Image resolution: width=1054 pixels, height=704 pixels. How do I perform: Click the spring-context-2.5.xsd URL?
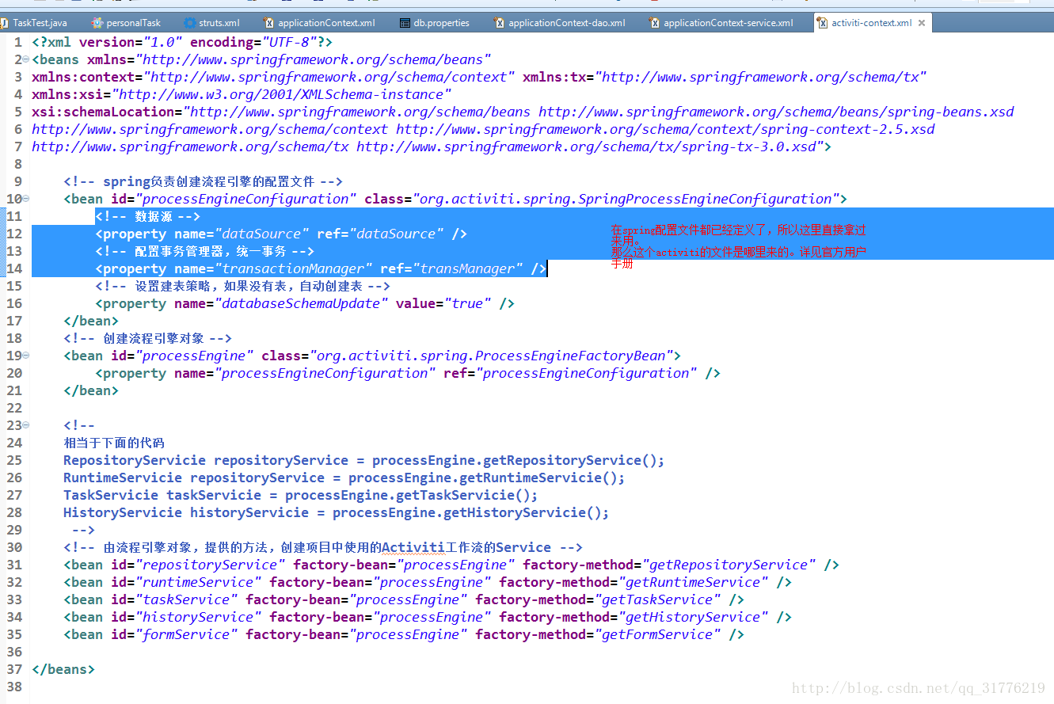point(665,129)
